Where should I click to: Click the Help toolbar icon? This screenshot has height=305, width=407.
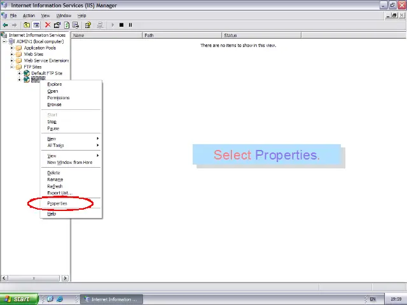88,25
